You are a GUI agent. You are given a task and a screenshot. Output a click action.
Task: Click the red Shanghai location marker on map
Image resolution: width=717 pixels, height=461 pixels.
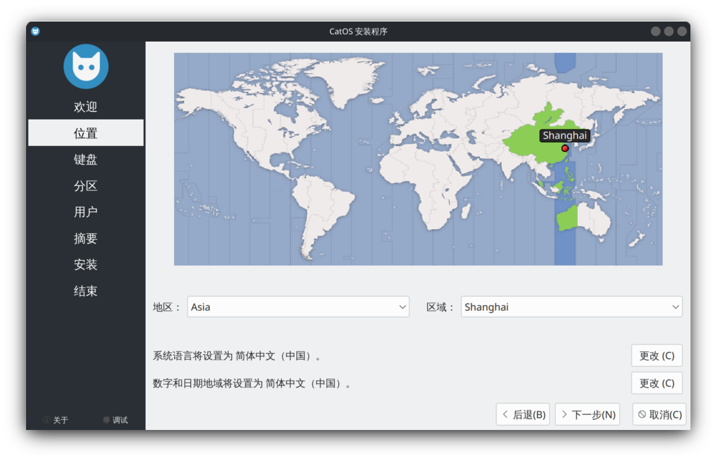[565, 148]
